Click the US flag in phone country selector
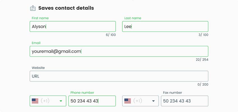Image resolution: width=238 pixels, height=112 pixels. tap(35, 101)
